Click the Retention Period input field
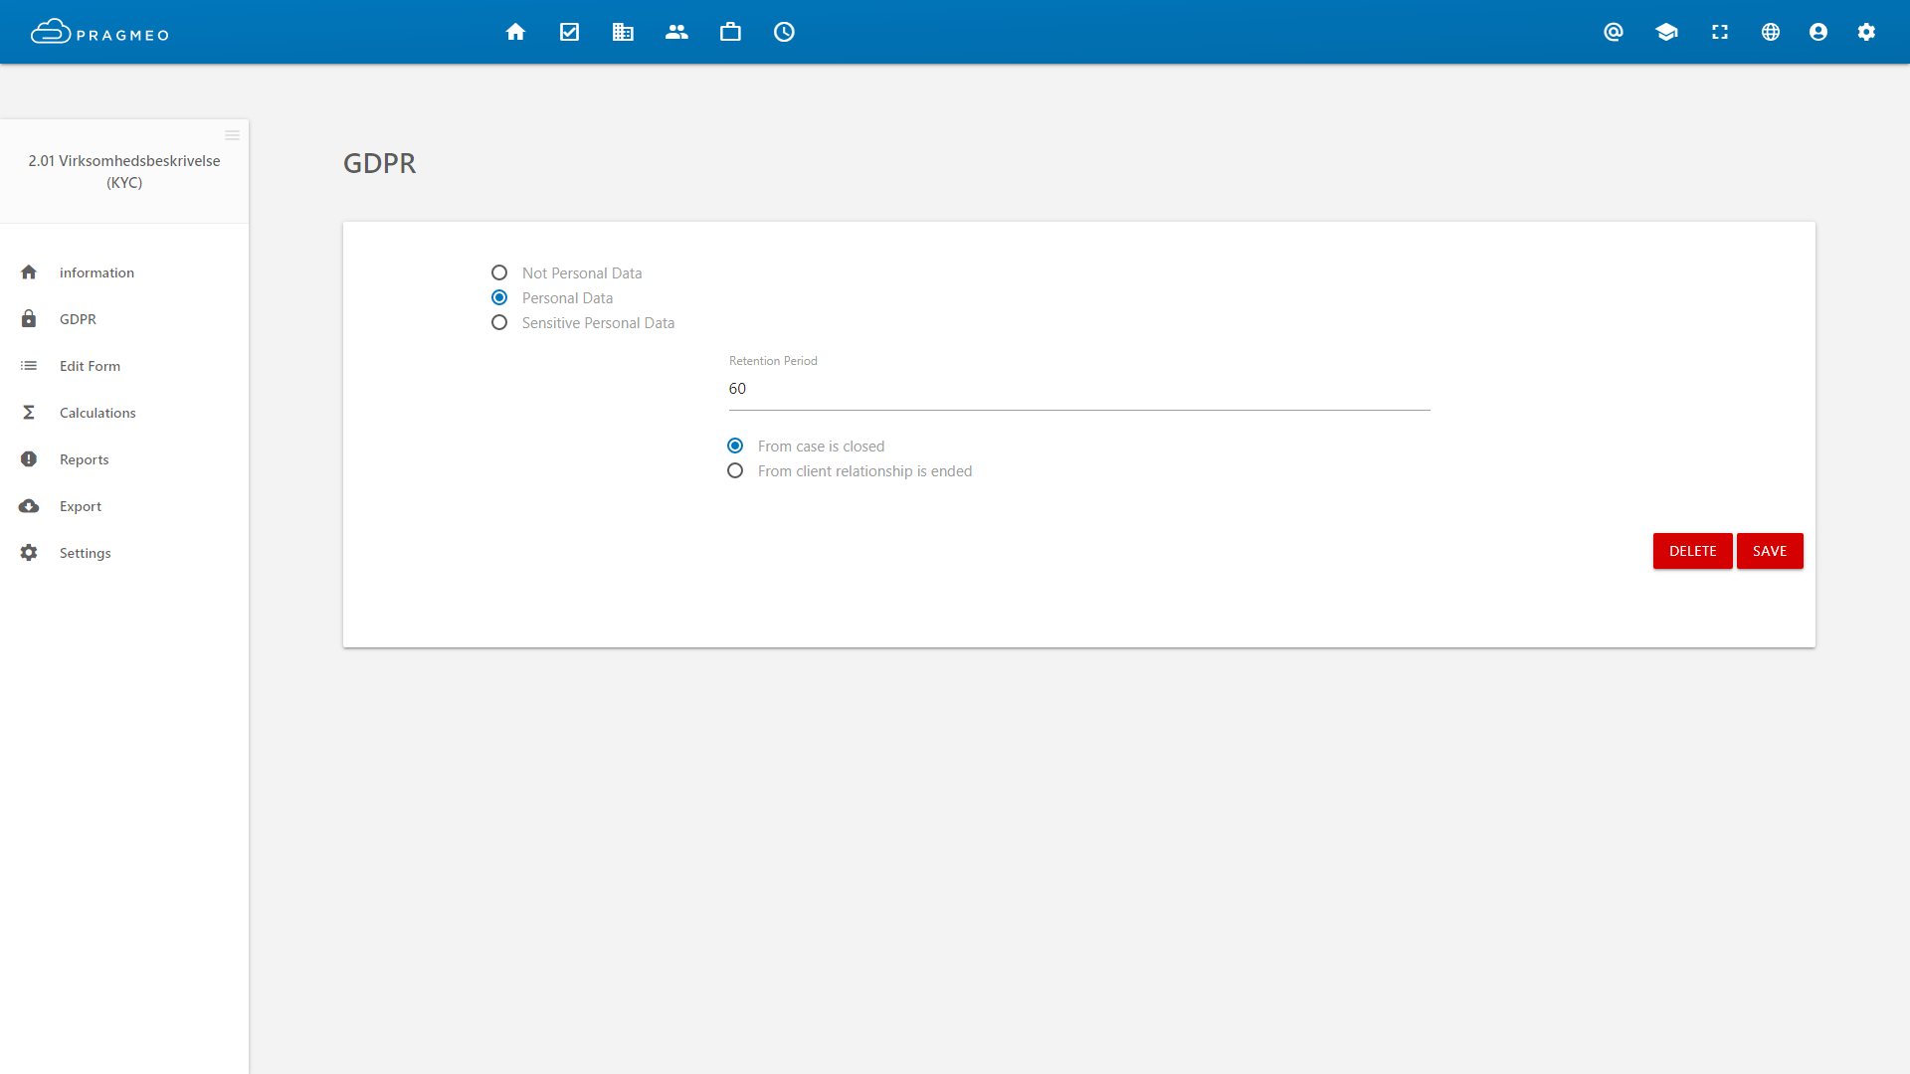1910x1074 pixels. pyautogui.click(x=1078, y=389)
